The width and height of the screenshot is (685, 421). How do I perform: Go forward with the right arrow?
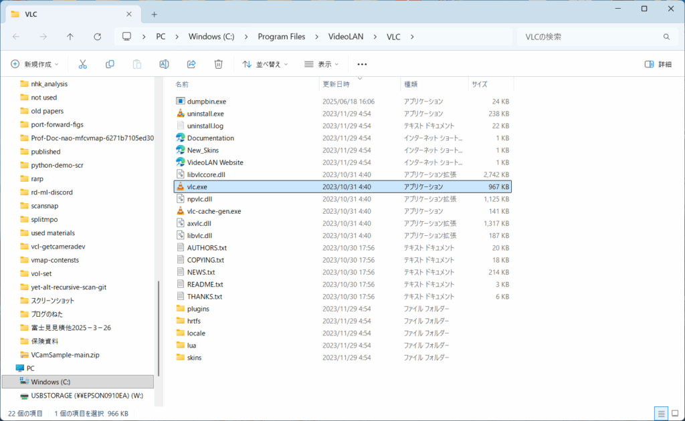(x=43, y=37)
